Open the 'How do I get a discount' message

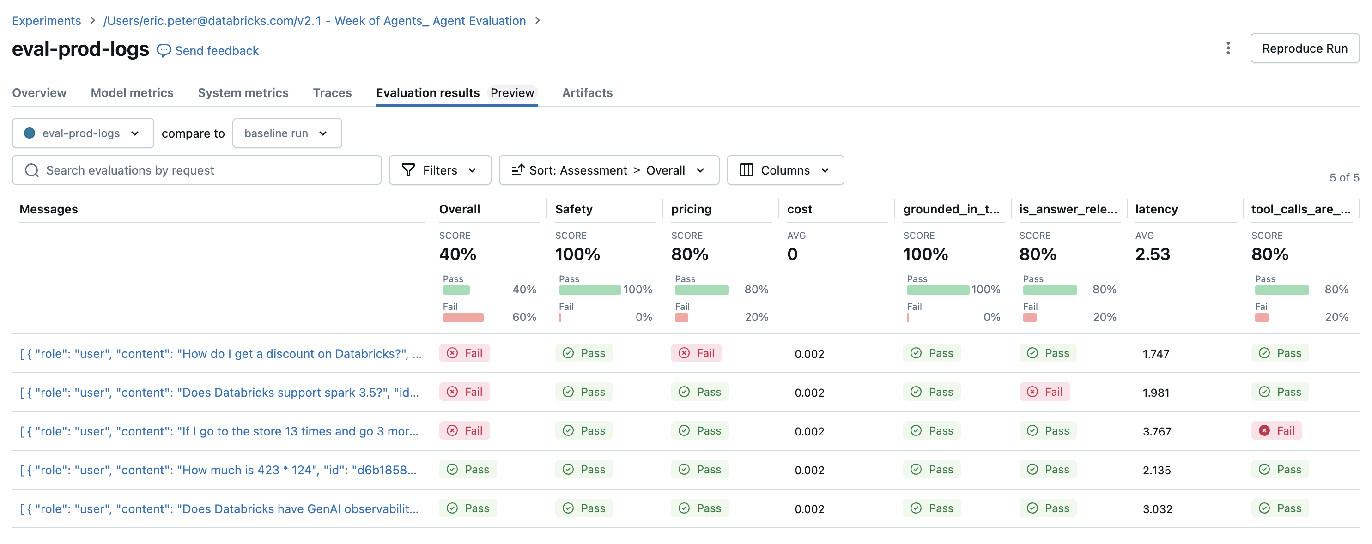(x=220, y=353)
